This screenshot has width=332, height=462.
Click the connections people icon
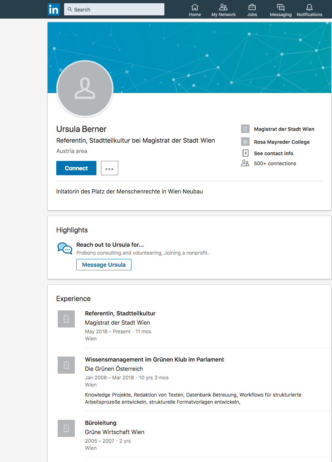pos(245,163)
